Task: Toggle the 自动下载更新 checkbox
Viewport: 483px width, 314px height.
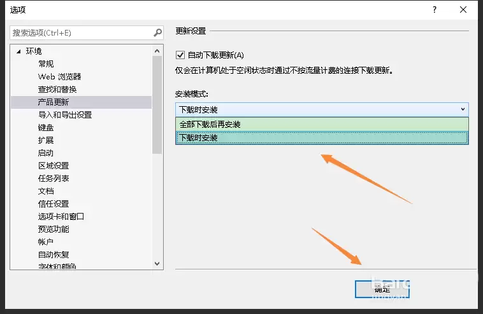Action: coord(180,55)
